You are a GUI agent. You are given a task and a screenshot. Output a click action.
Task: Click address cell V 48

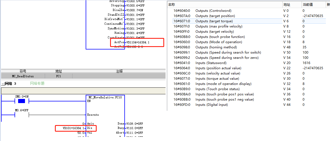click(287, 47)
